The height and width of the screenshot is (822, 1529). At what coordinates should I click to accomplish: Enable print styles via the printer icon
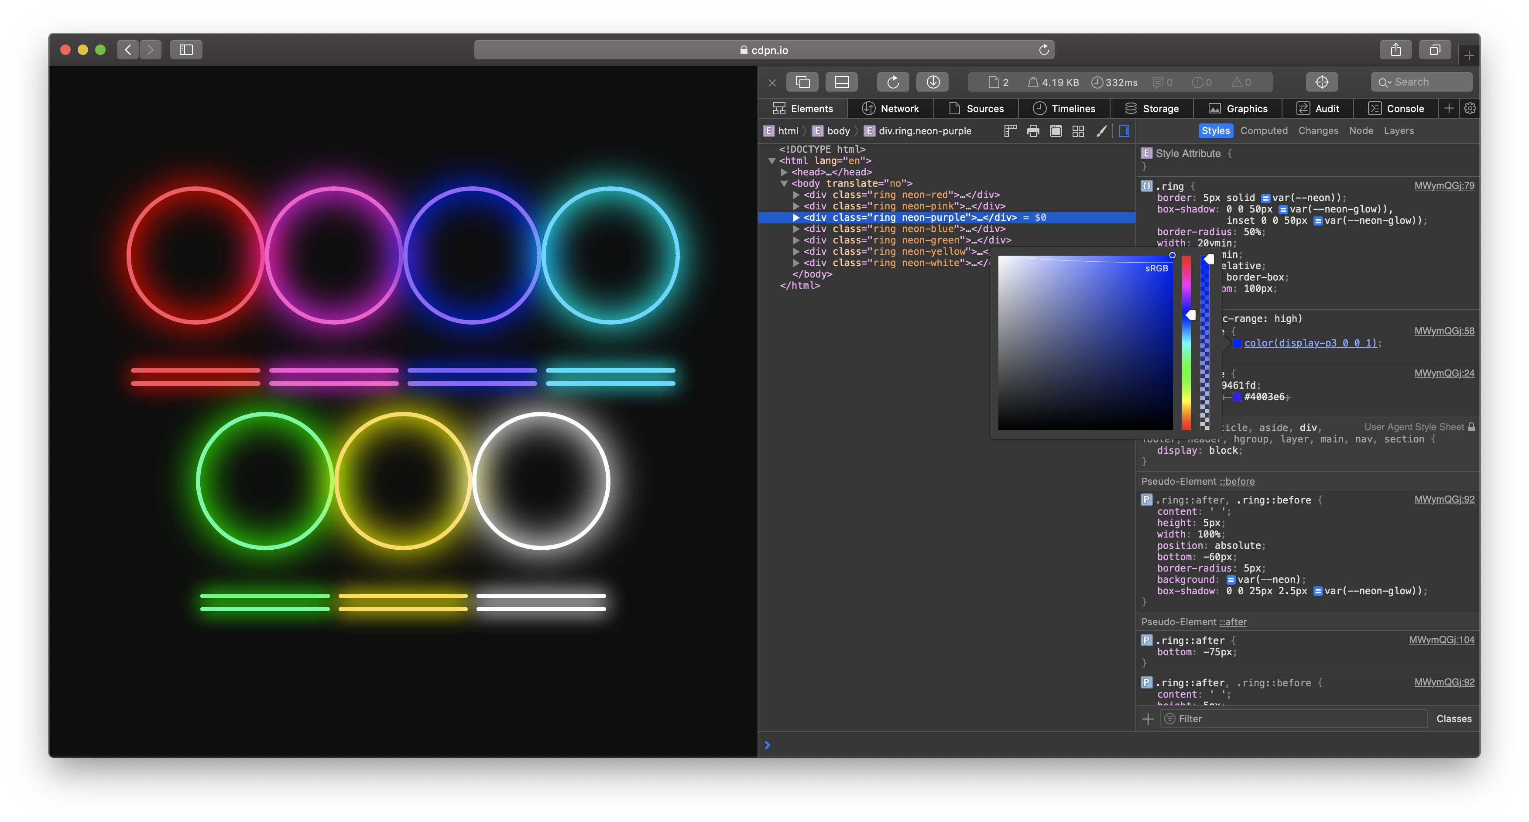[x=1033, y=130]
